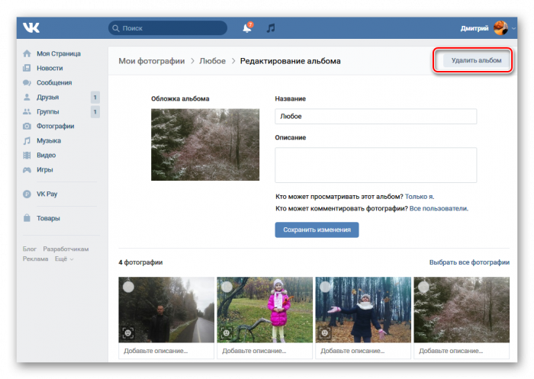Open the music player note icon

pyautogui.click(x=270, y=28)
